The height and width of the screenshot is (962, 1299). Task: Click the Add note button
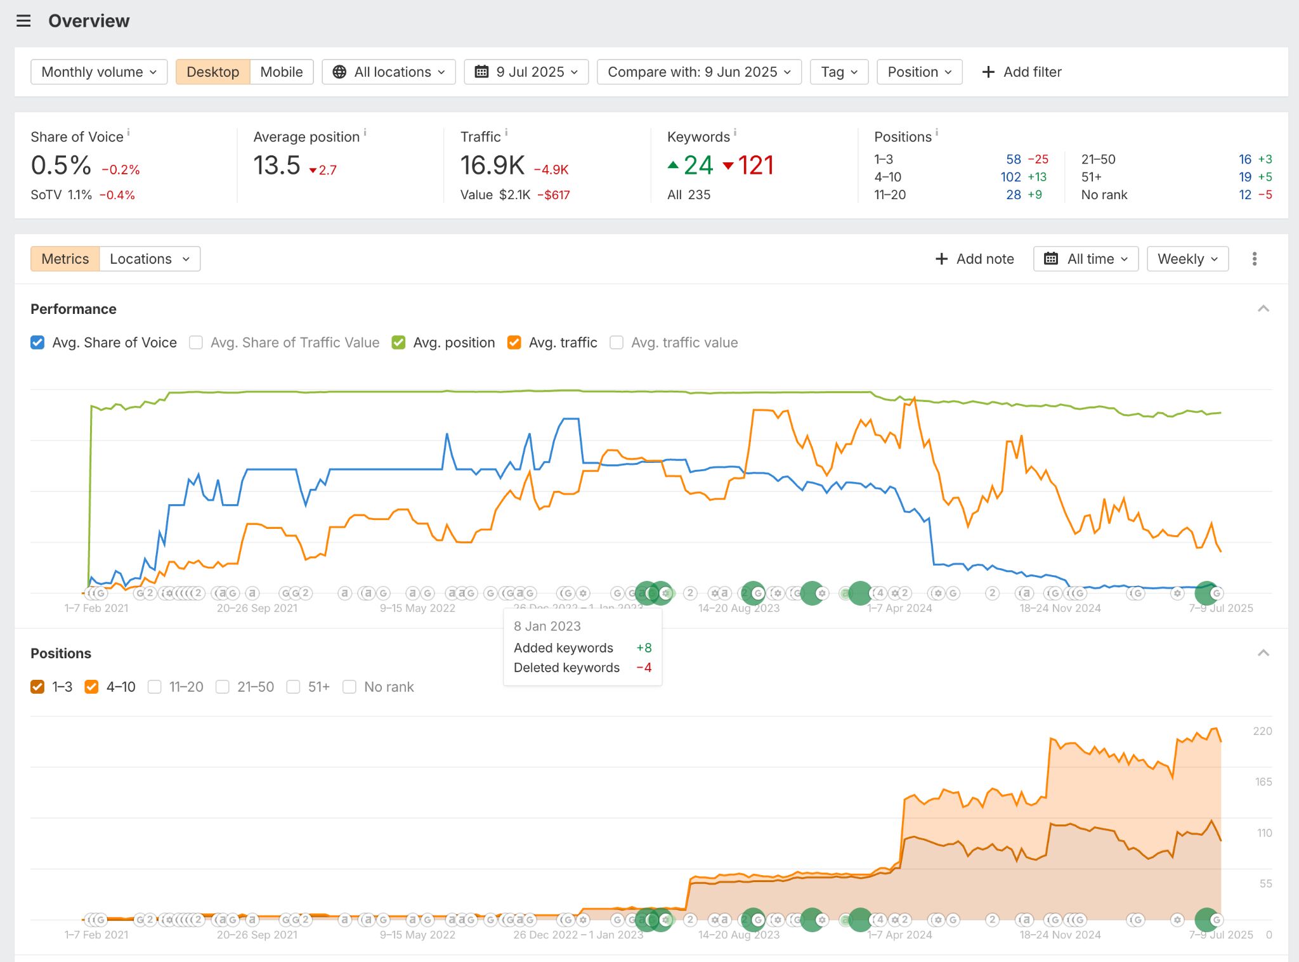tap(974, 258)
